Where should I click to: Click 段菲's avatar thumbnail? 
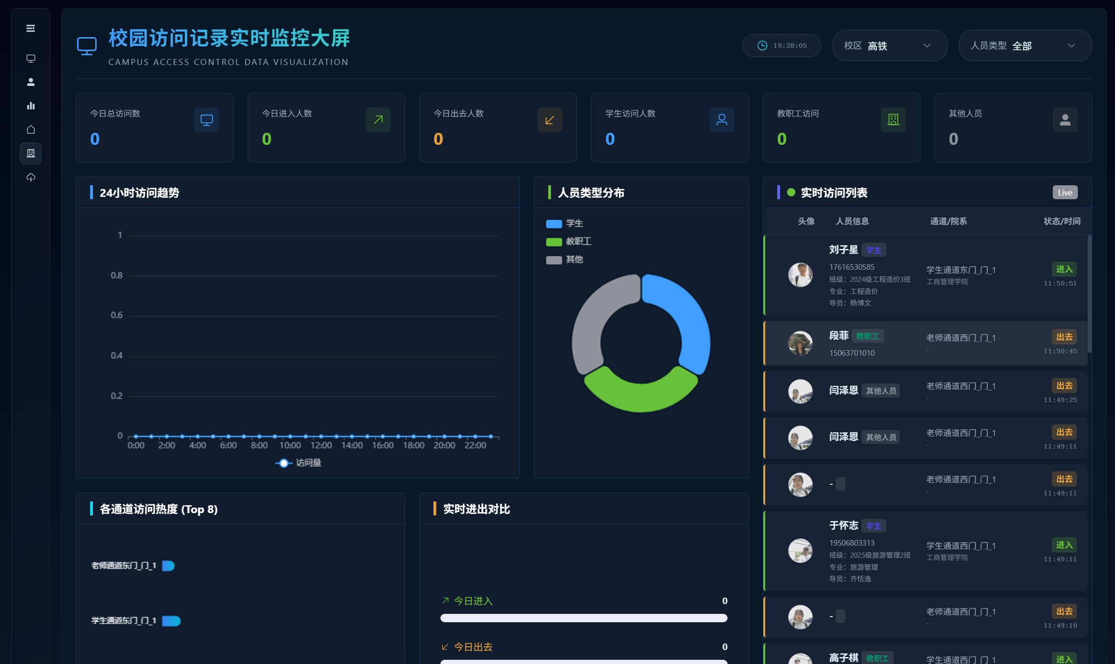pyautogui.click(x=800, y=344)
